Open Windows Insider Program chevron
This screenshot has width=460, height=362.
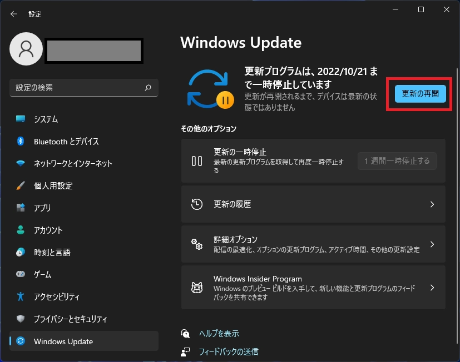pyautogui.click(x=432, y=288)
